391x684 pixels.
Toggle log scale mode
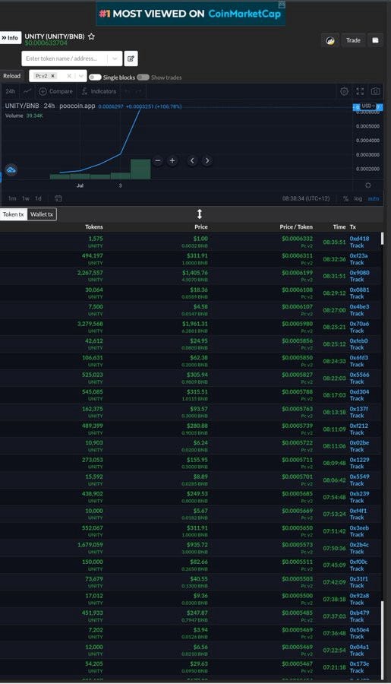click(x=358, y=198)
